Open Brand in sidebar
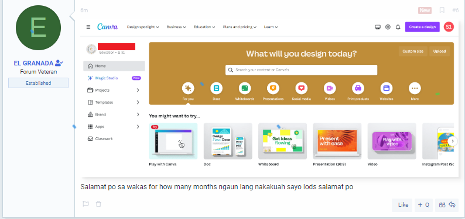This screenshot has height=219, width=465. point(114,114)
